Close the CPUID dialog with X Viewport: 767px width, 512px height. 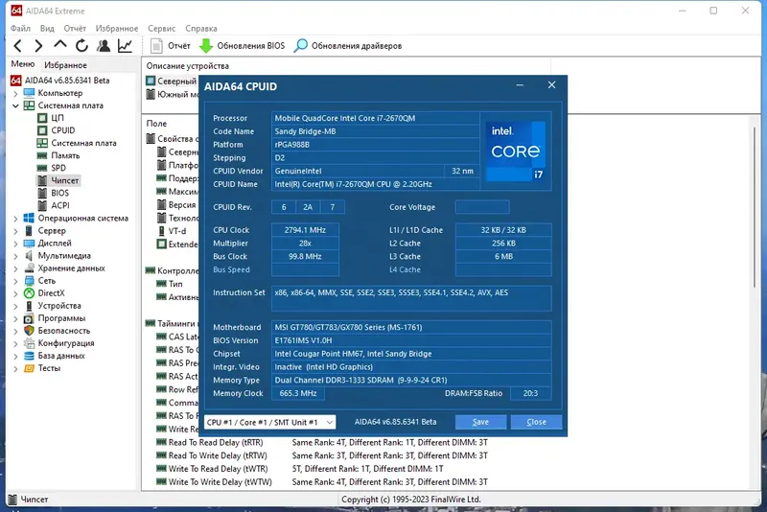click(552, 85)
